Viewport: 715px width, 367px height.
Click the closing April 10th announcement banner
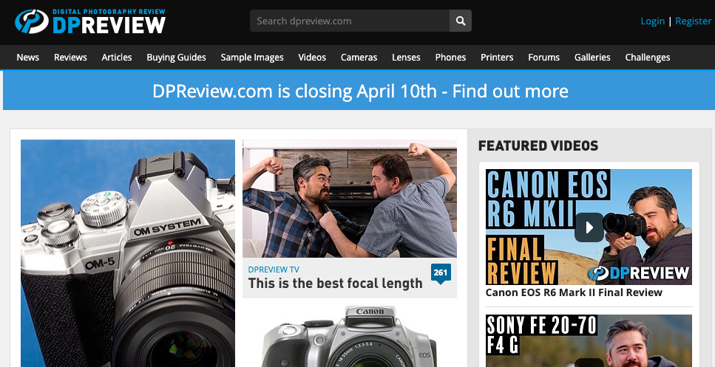tap(359, 92)
